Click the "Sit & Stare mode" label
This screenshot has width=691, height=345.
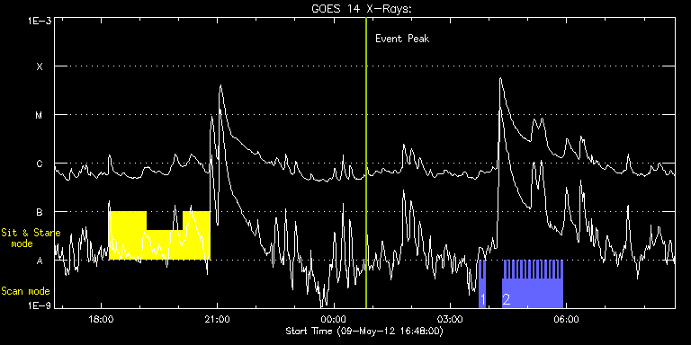coord(31,237)
